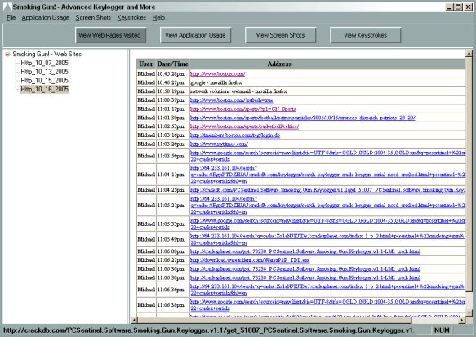Click the vertical scrollbar thumb
476x337 pixels.
click(x=469, y=175)
